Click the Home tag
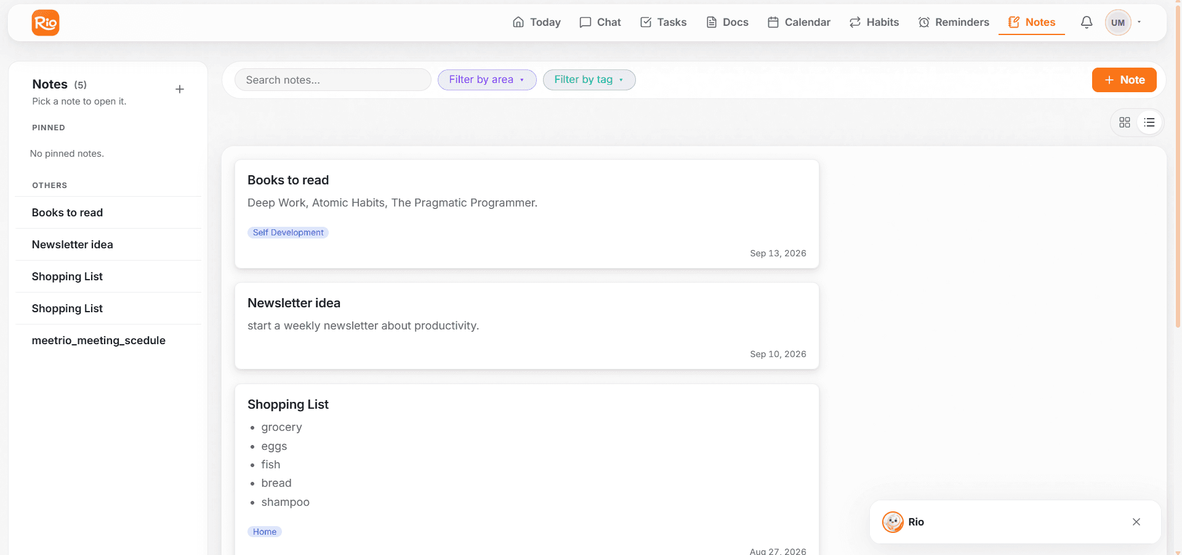The height and width of the screenshot is (555, 1182). 265,532
